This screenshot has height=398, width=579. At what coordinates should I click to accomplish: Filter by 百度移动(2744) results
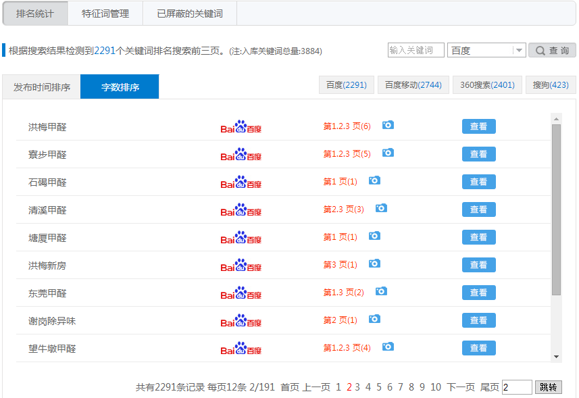pos(413,85)
